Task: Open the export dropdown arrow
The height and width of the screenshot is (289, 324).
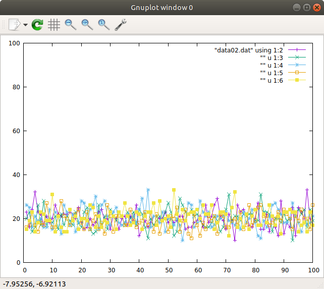Action: pos(25,25)
